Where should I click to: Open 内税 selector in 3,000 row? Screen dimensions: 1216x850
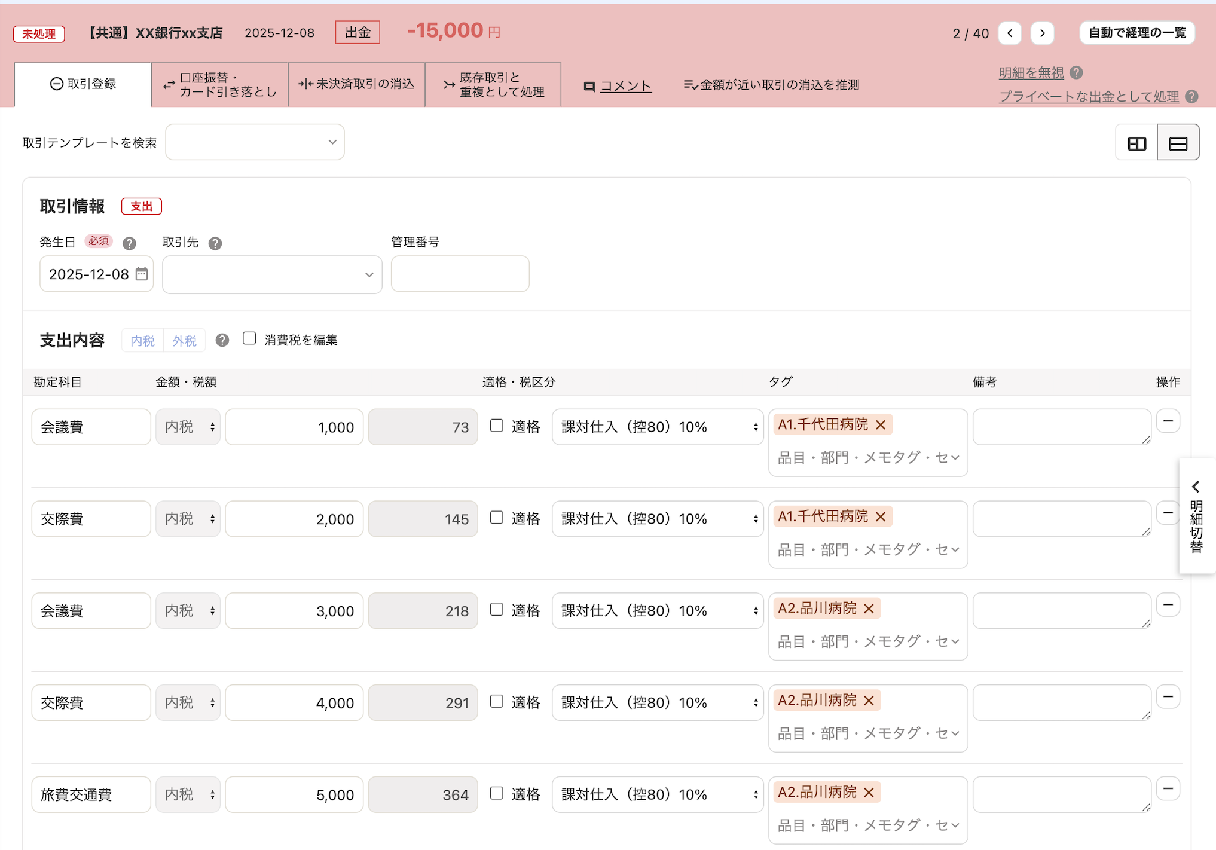click(188, 611)
